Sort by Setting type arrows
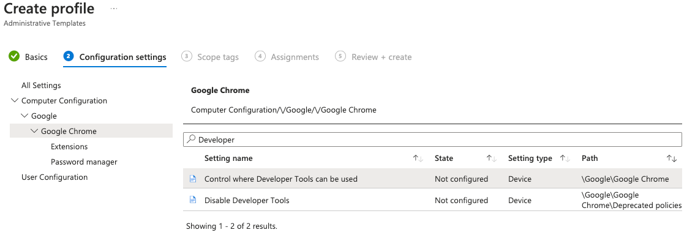 click(x=565, y=158)
